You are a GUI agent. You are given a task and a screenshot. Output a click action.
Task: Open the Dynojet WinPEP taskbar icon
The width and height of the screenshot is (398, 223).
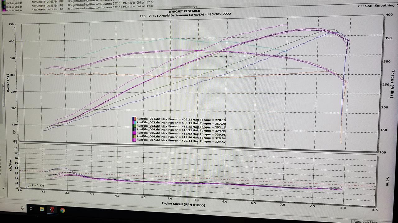(x=52, y=210)
